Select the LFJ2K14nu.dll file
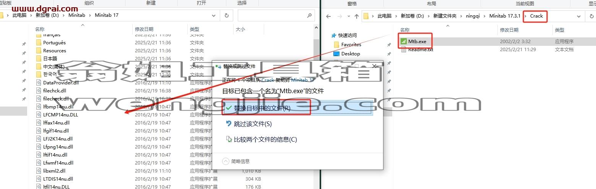This screenshot has height=189, width=596. coord(58,139)
